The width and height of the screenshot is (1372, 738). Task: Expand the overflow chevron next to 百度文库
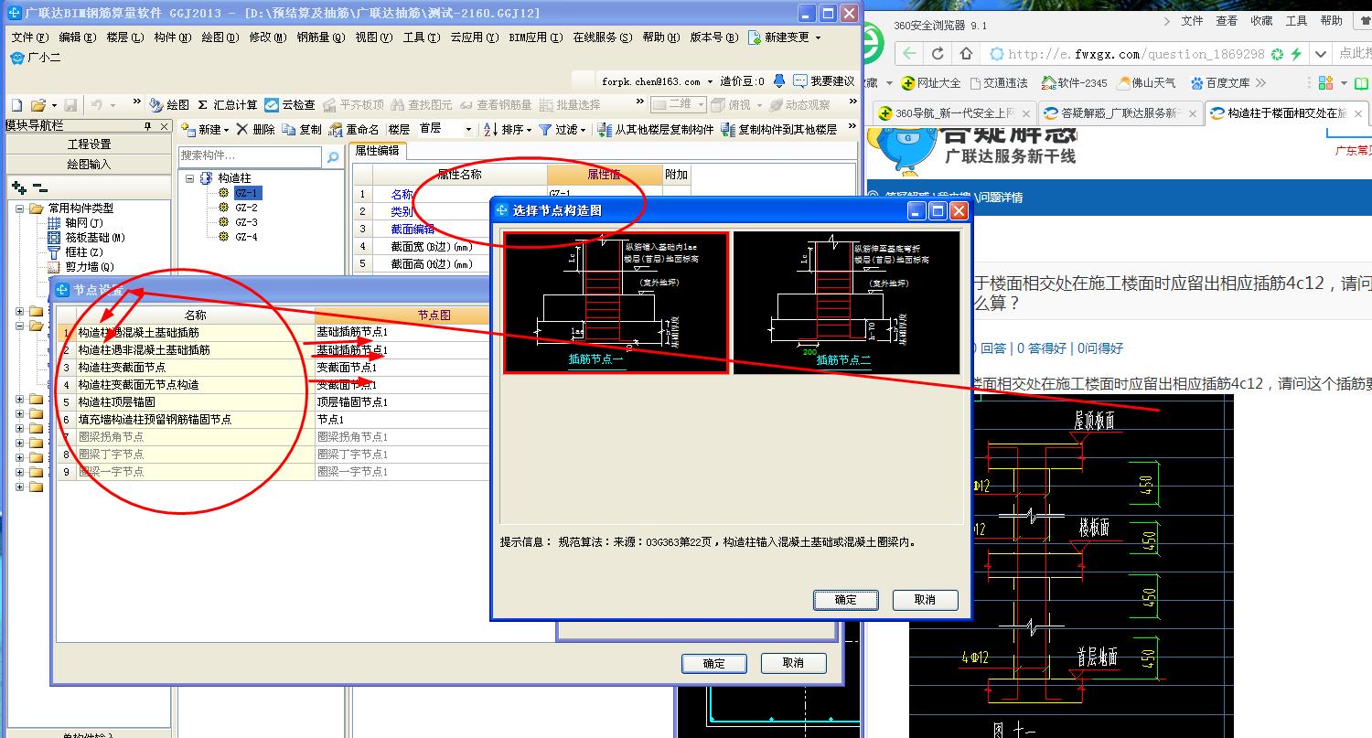click(1261, 83)
